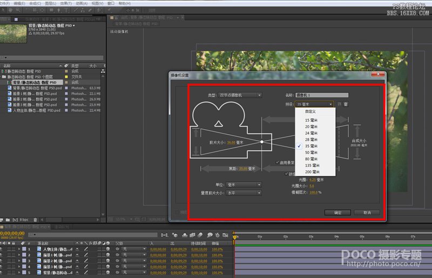The height and width of the screenshot is (278, 432).
Task: Hide layer 1 人物主体 eye toggle
Action: point(1,249)
